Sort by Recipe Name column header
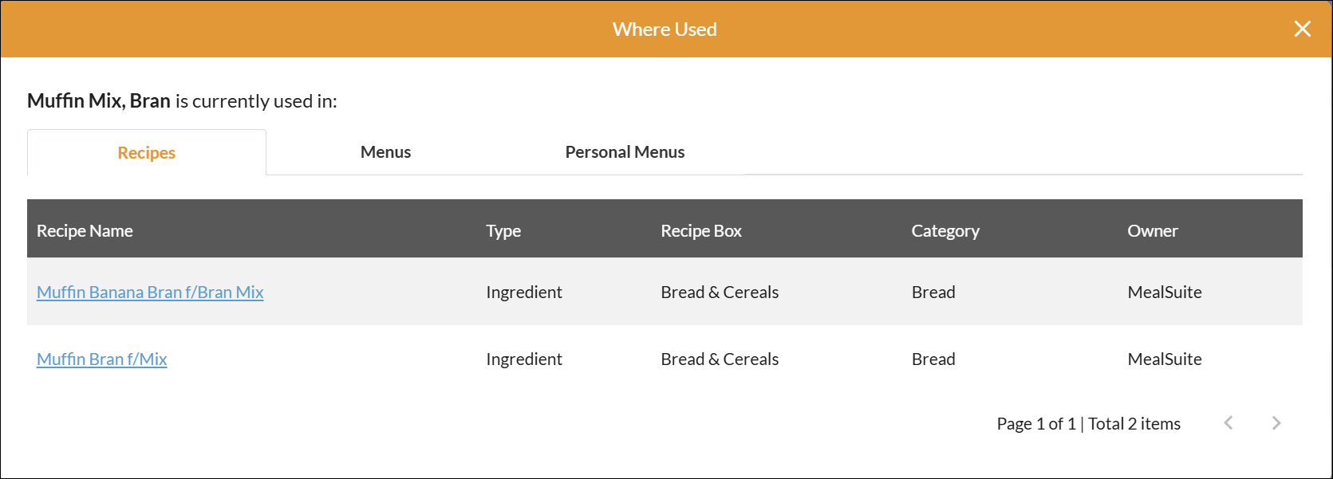Viewport: 1333px width, 479px height. [x=85, y=231]
